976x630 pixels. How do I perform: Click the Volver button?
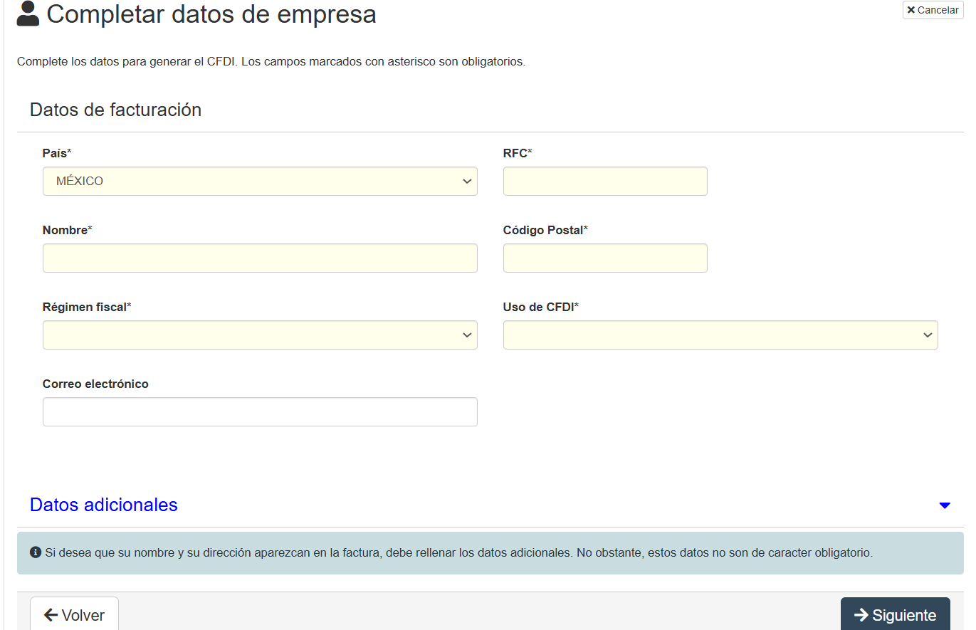click(x=74, y=614)
